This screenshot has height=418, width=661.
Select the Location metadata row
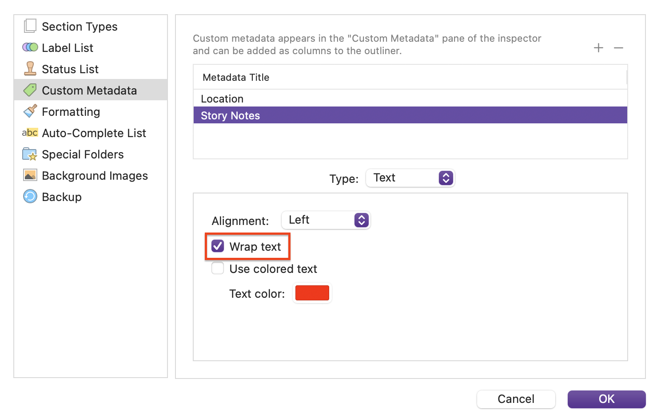pos(410,99)
